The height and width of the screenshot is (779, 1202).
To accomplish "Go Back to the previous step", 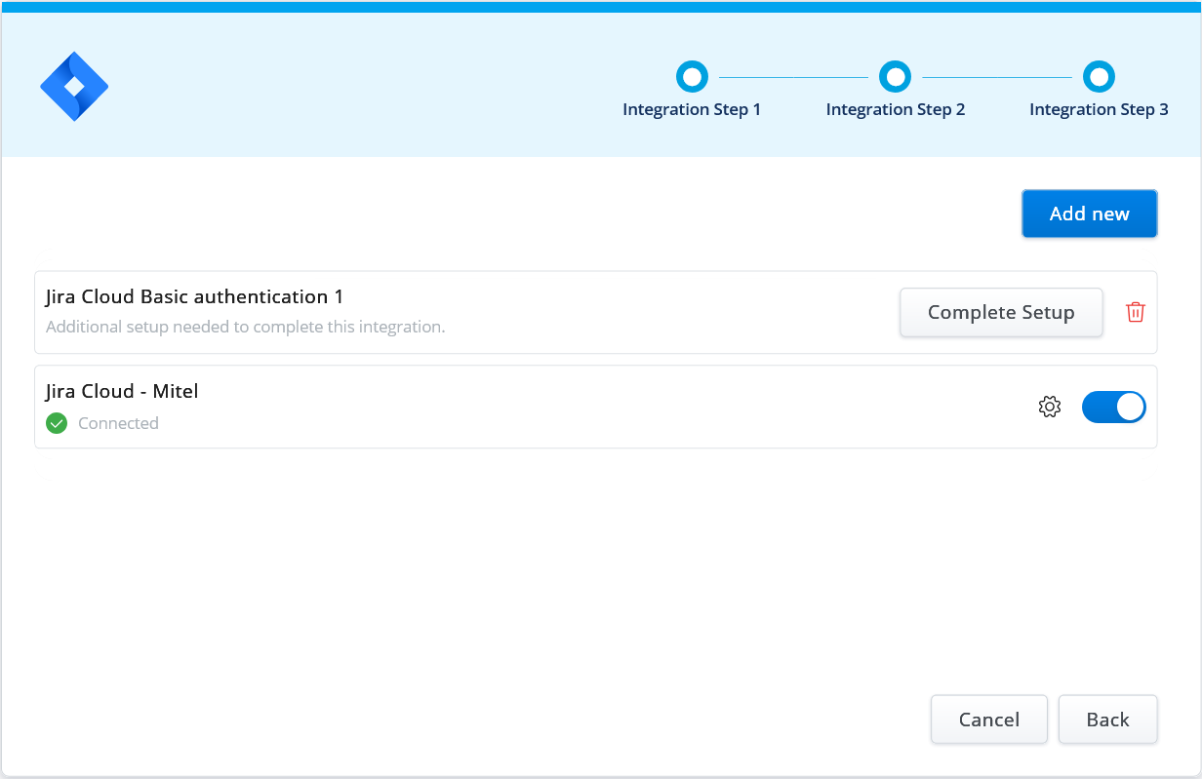I will (x=1107, y=719).
